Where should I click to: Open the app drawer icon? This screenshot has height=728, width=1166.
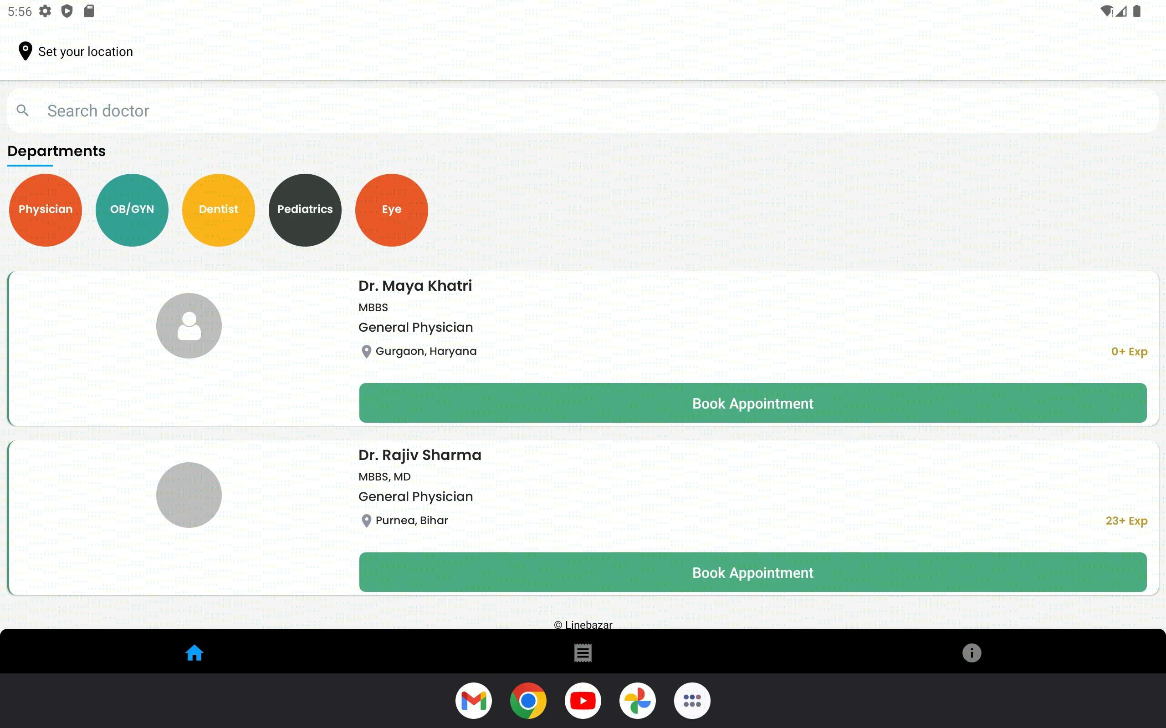[x=692, y=701]
